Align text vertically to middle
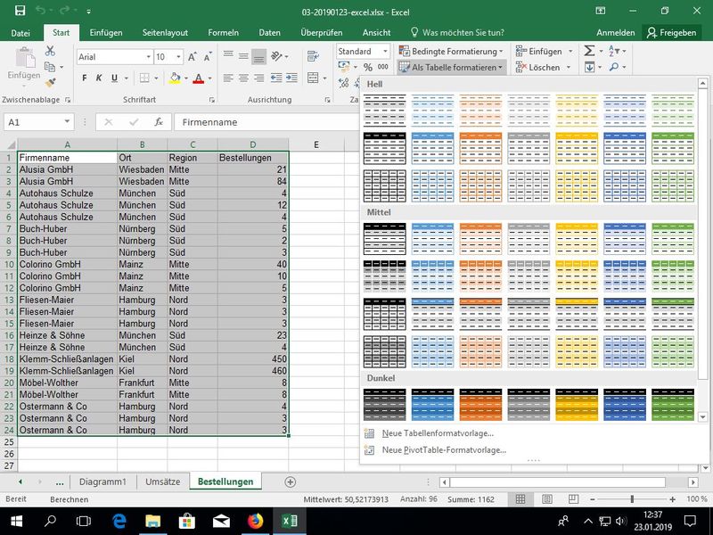The width and height of the screenshot is (713, 535). pyautogui.click(x=243, y=56)
